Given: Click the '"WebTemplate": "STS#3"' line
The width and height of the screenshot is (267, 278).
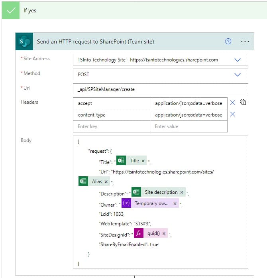Looking at the screenshot, I should point(125,224).
